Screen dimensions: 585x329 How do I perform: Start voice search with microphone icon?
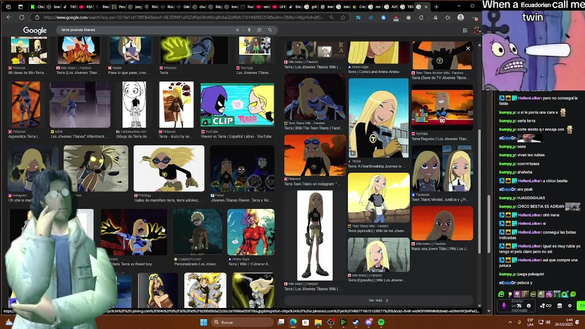coord(249,30)
